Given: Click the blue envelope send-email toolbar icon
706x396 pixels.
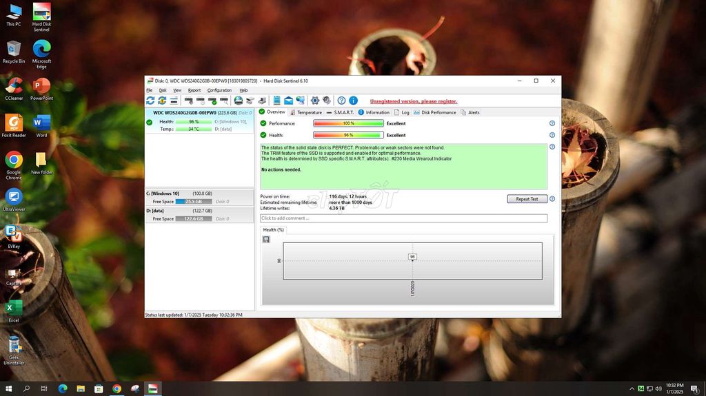Looking at the screenshot, I should click(x=289, y=101).
